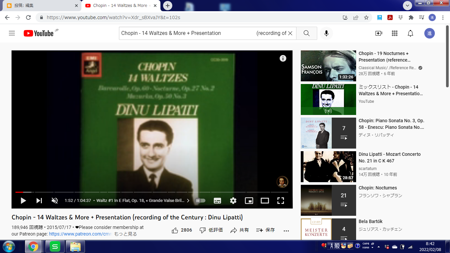
Task: Open the Chrome three-dot menu
Action: tap(443, 17)
